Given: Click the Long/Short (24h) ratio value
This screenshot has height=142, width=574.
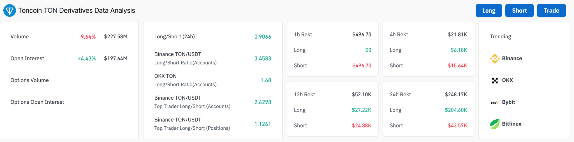Looking at the screenshot, I should click(x=263, y=37).
